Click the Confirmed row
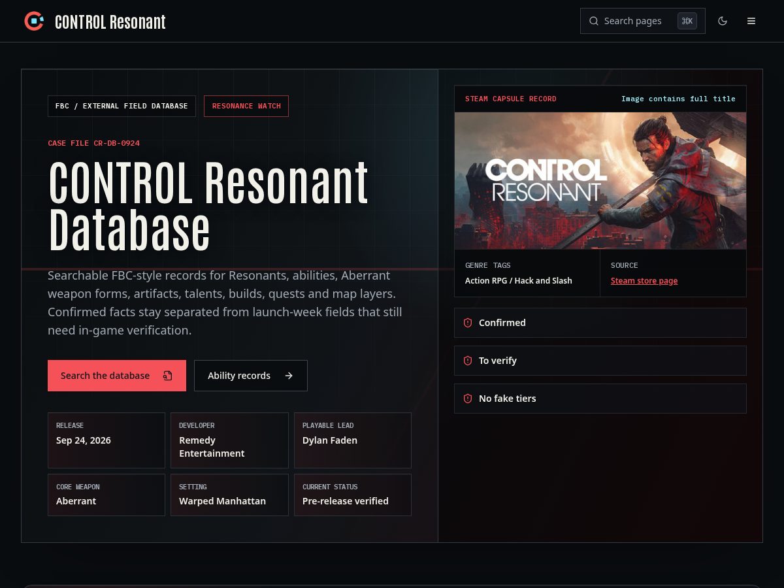 click(600, 323)
